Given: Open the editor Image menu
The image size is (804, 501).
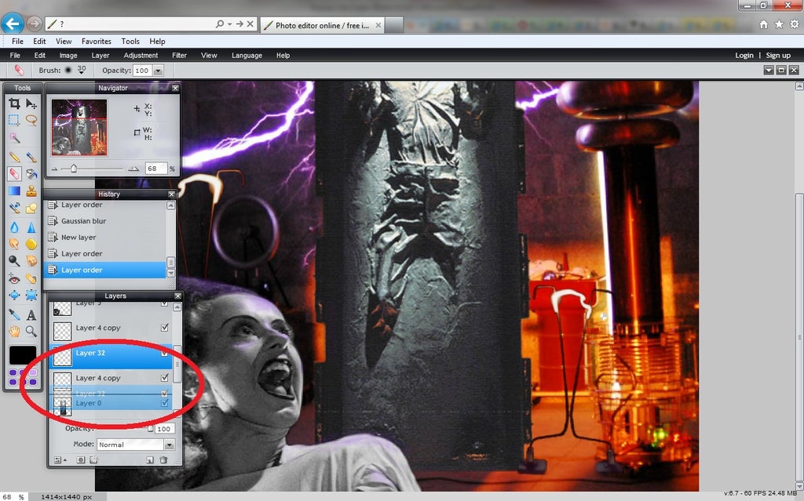Looking at the screenshot, I should 68,56.
